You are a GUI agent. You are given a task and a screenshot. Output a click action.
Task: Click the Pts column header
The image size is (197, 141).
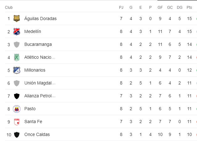[189, 8]
